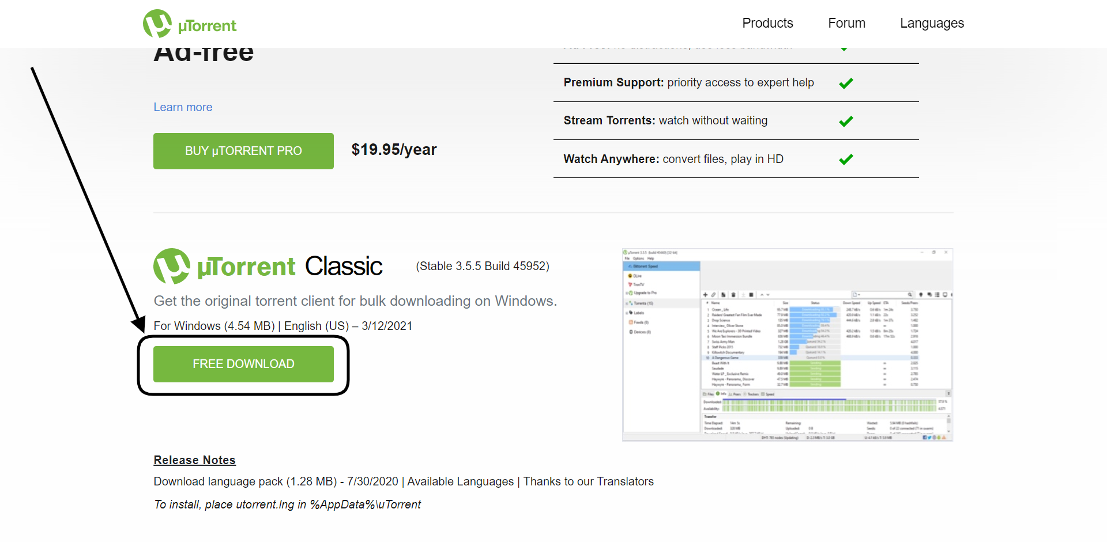Open the Available Languages link
Image resolution: width=1107 pixels, height=543 pixels.
click(460, 481)
